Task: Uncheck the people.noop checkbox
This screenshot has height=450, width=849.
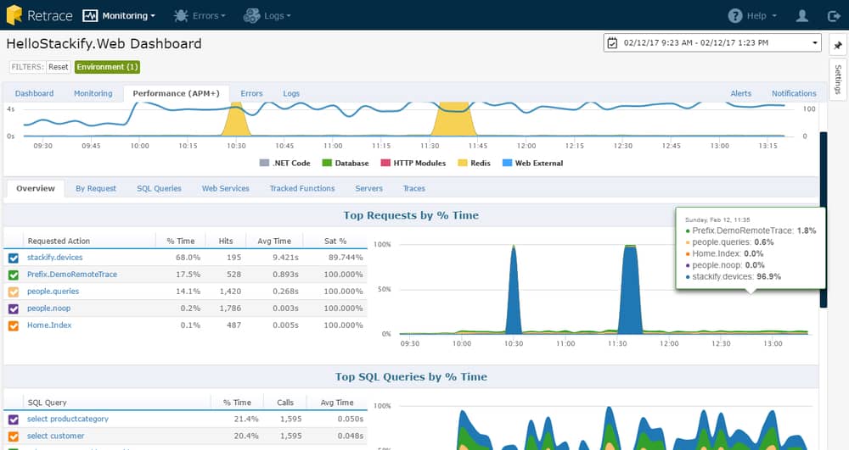Action: [14, 309]
